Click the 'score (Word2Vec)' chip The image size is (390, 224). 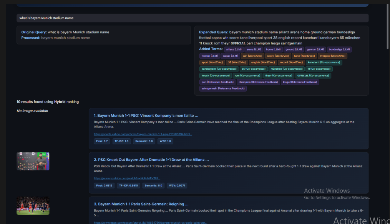[x=278, y=56]
